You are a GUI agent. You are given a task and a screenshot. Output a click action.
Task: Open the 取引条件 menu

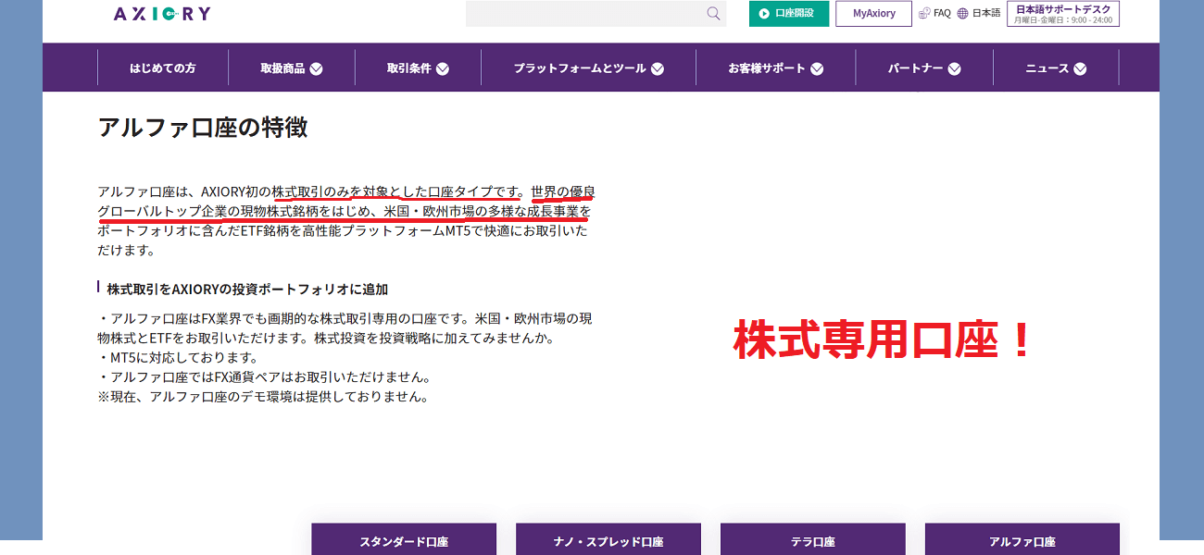click(409, 68)
